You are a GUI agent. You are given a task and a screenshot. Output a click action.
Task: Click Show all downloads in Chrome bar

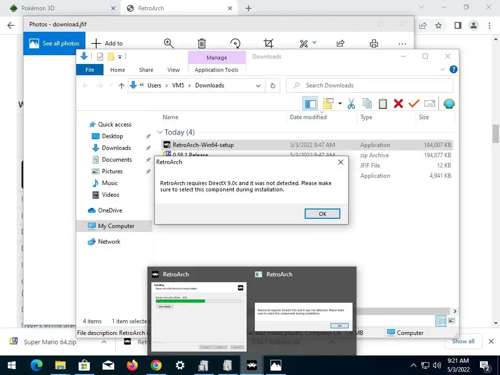click(463, 341)
